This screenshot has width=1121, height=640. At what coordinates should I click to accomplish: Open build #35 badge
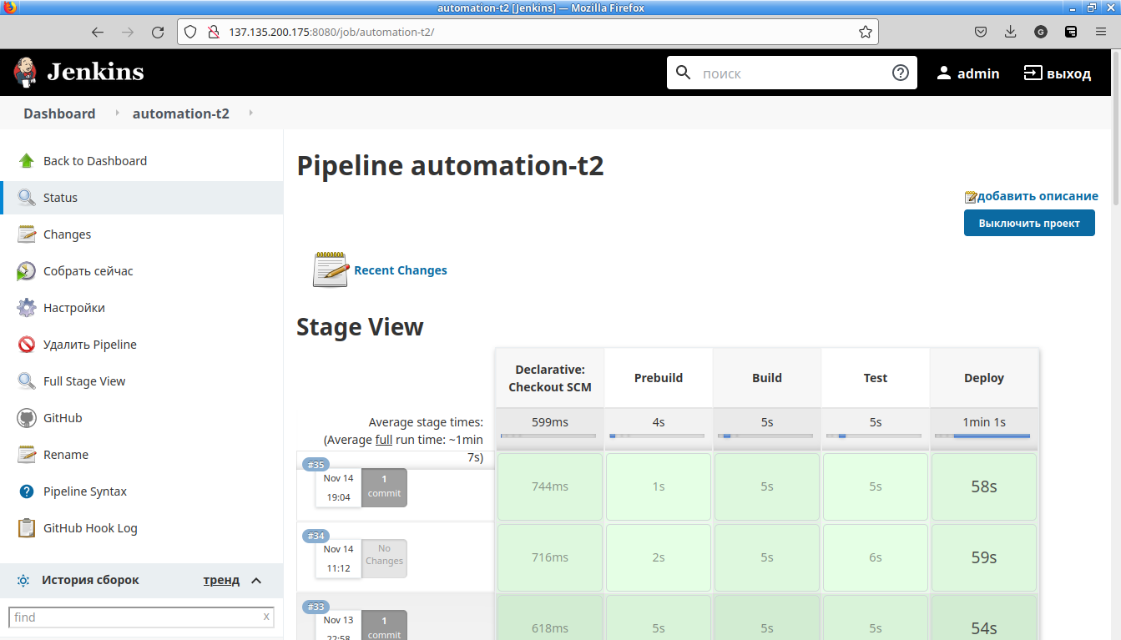pyautogui.click(x=316, y=465)
